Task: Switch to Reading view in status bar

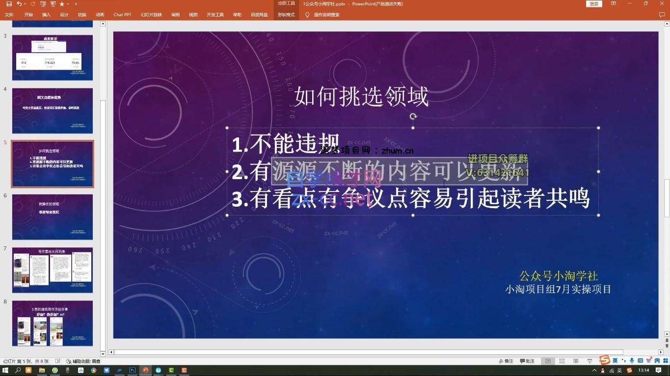Action: [576, 361]
